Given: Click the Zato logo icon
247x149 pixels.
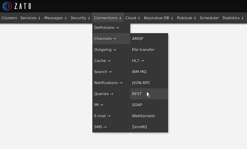Looking at the screenshot, I should click(x=7, y=6).
